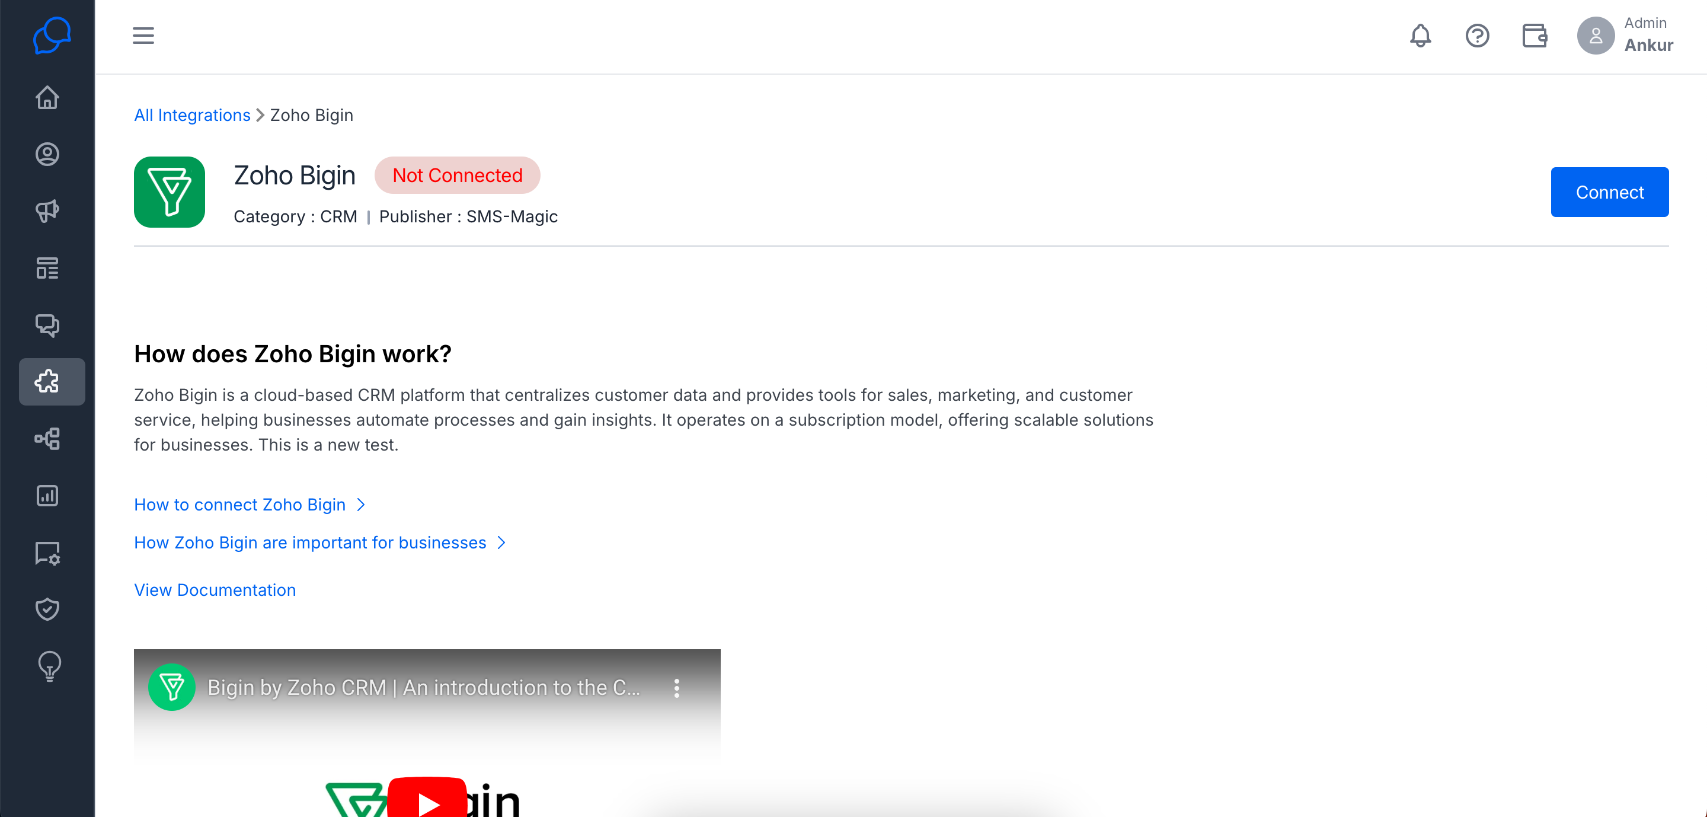Open the Reports chart icon in sidebar

(x=47, y=496)
